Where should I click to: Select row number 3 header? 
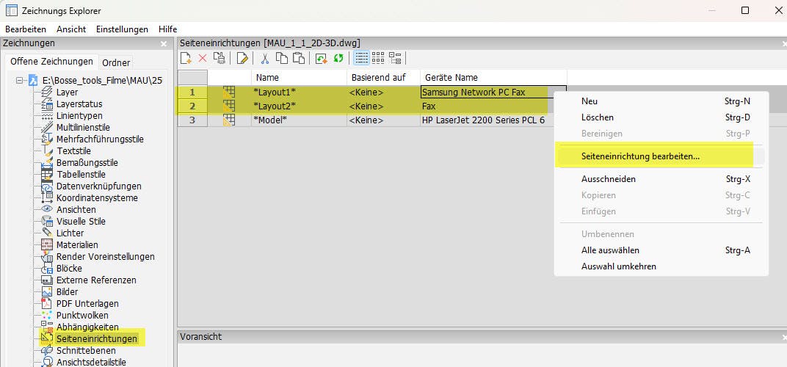tap(192, 120)
